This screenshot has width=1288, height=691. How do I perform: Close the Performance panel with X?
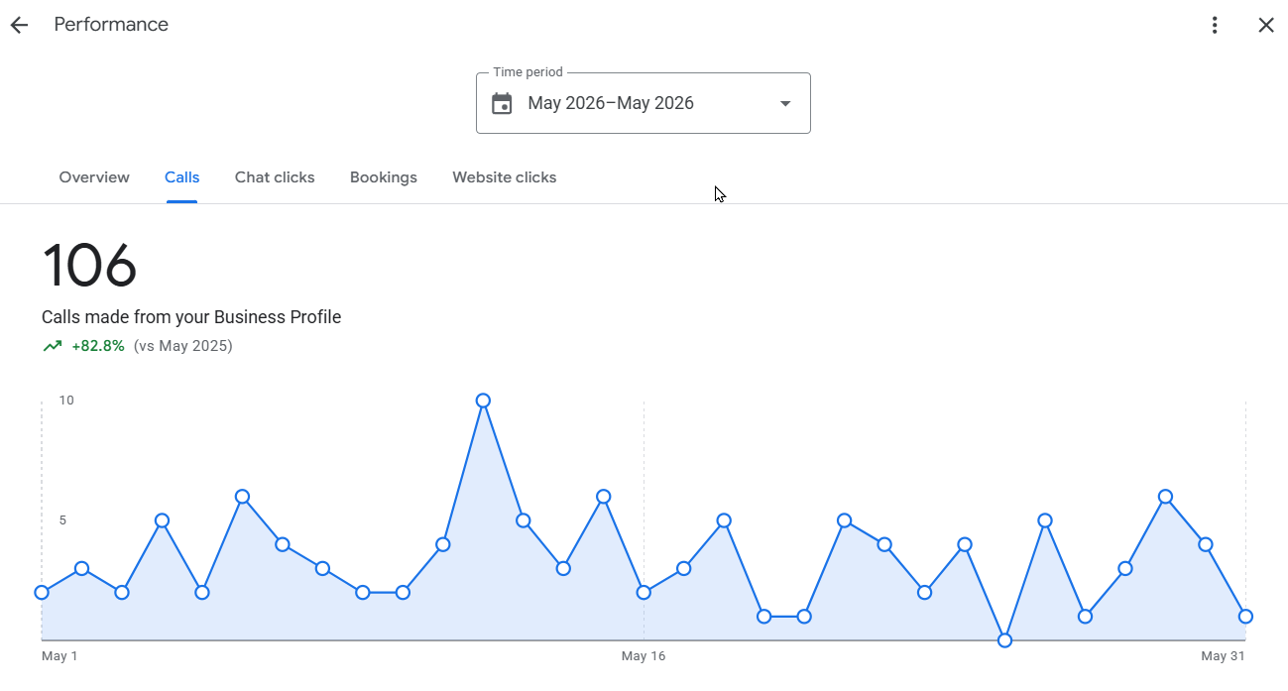pyautogui.click(x=1266, y=25)
